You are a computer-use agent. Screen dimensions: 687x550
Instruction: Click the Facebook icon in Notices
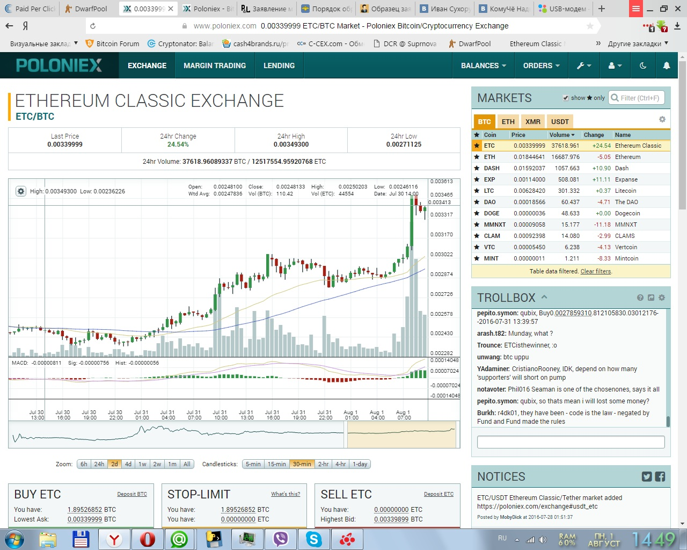click(x=660, y=476)
